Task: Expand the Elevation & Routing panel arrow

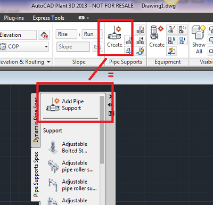Action: [48, 62]
